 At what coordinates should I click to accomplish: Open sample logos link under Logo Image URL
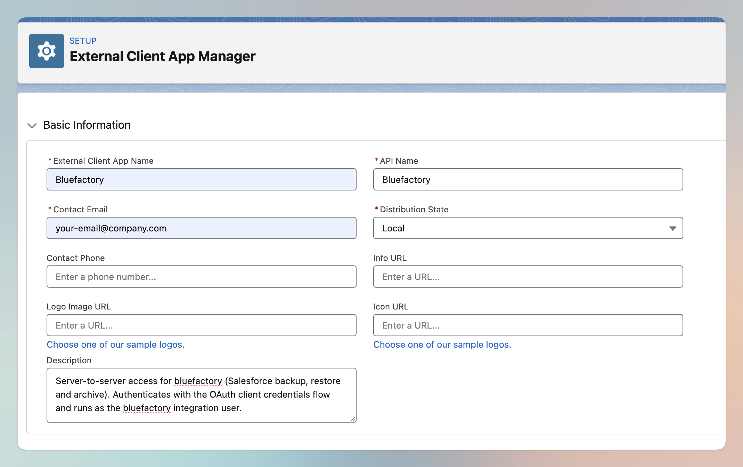(116, 345)
